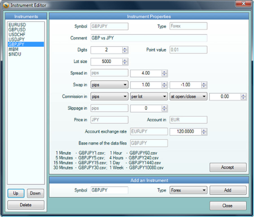Viewport: 254px width, 217px height.
Task: Click the Base name of data files field
Action: (x=149, y=143)
